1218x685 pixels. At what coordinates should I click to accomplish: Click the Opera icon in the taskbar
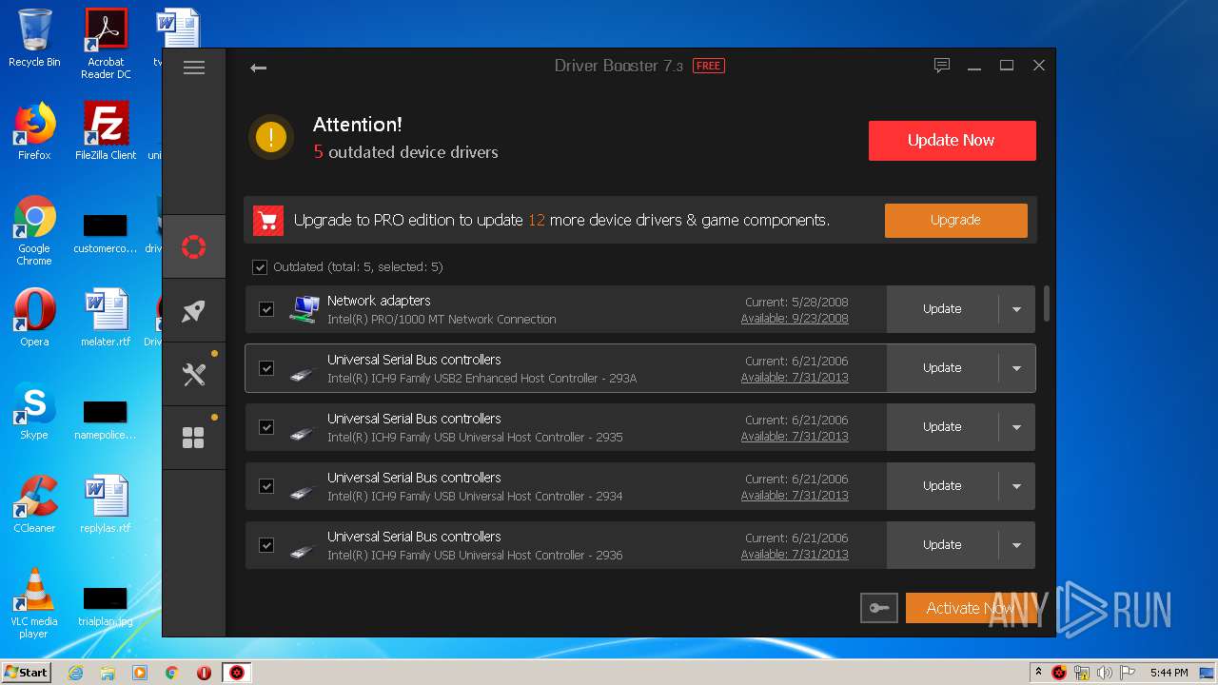point(204,673)
